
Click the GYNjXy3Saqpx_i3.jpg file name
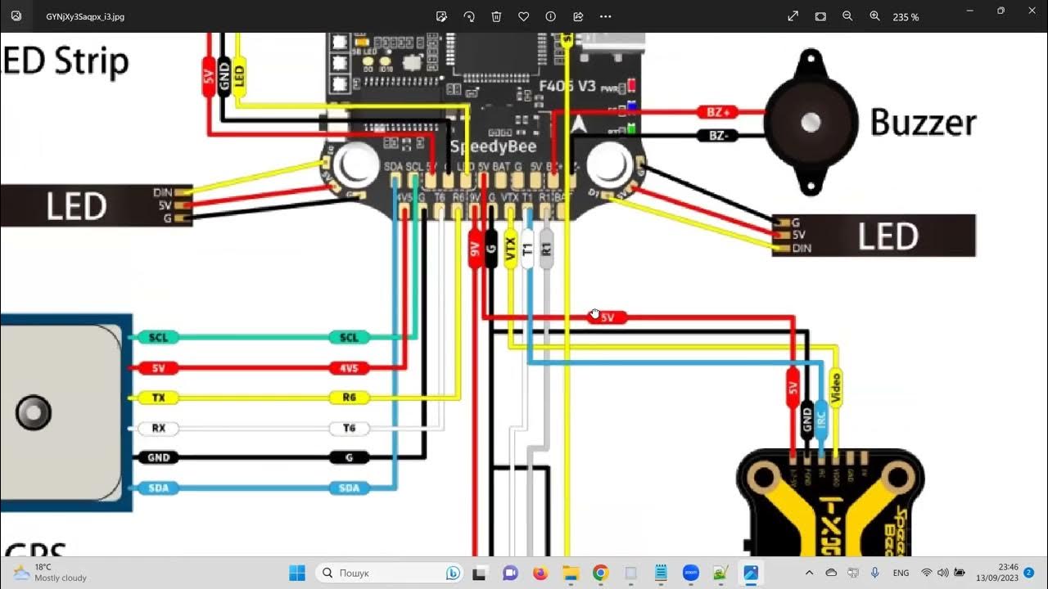pyautogui.click(x=85, y=16)
